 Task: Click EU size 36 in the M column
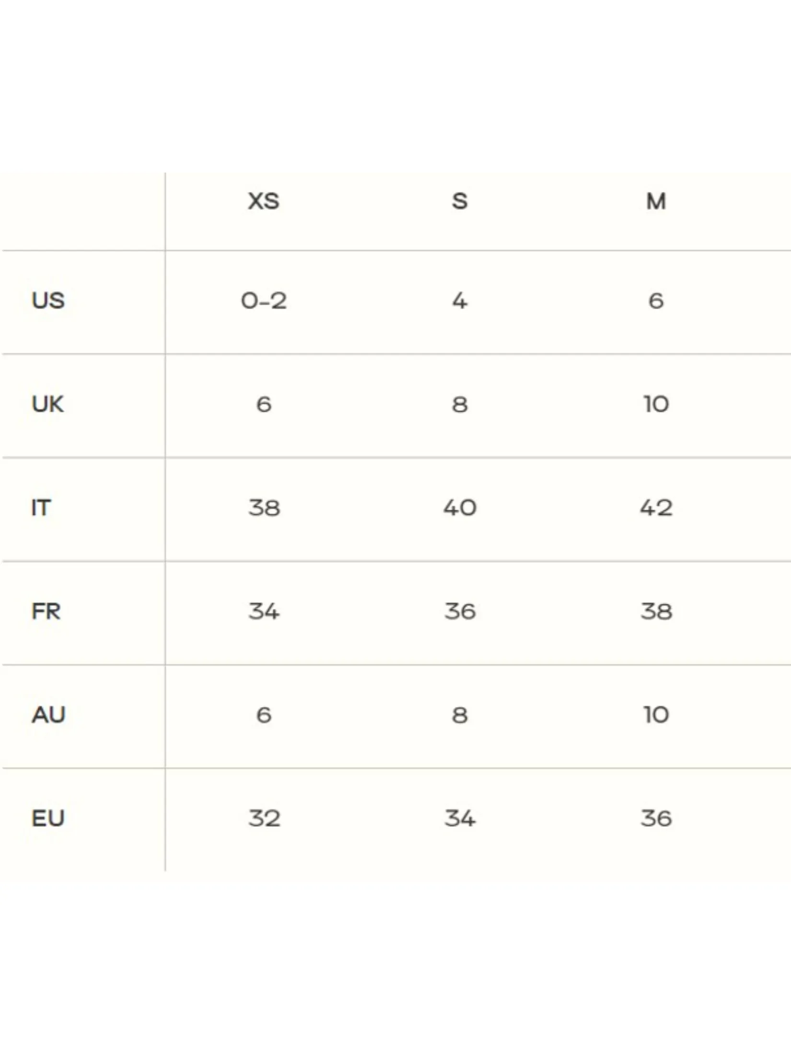pyautogui.click(x=656, y=819)
